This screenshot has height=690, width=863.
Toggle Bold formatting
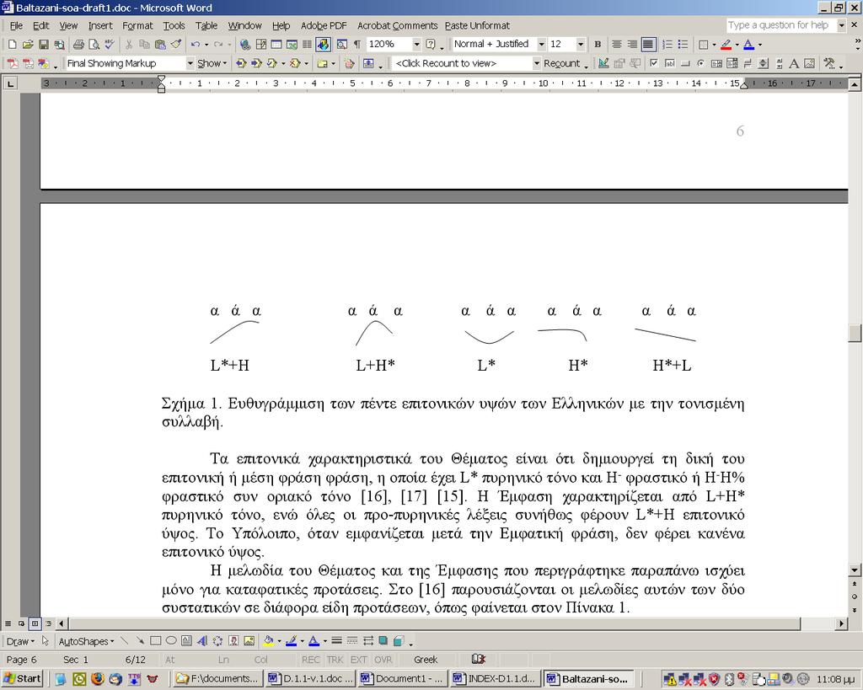point(598,45)
